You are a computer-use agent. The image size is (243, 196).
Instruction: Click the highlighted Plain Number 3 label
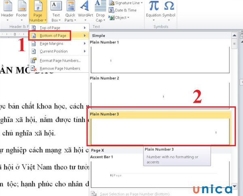click(x=104, y=114)
